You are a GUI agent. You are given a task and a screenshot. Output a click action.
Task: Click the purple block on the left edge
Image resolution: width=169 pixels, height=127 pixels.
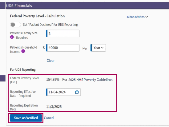3,78
